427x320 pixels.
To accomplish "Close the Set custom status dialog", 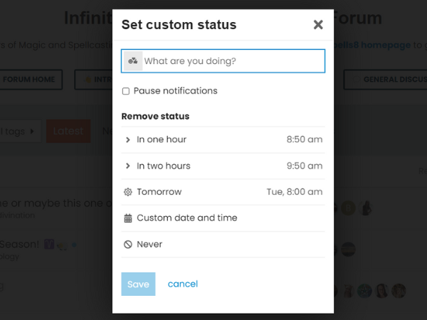I will tap(318, 25).
